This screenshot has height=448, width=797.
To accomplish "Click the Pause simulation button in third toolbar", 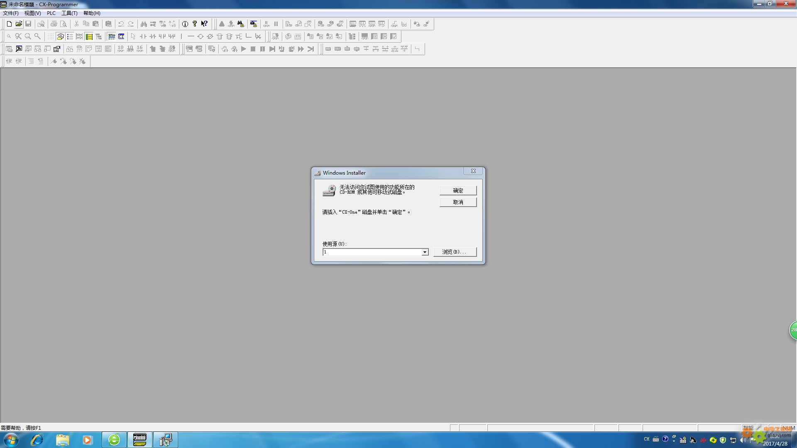I will tap(263, 49).
